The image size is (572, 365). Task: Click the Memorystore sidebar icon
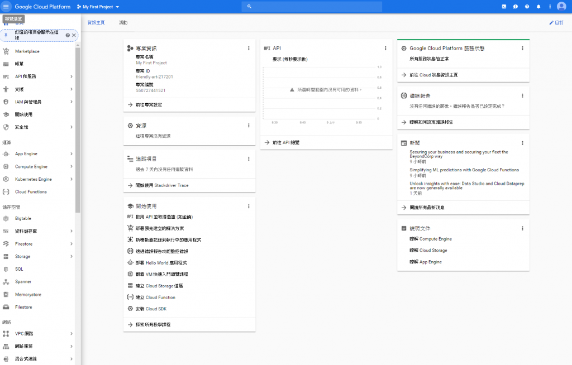click(6, 294)
